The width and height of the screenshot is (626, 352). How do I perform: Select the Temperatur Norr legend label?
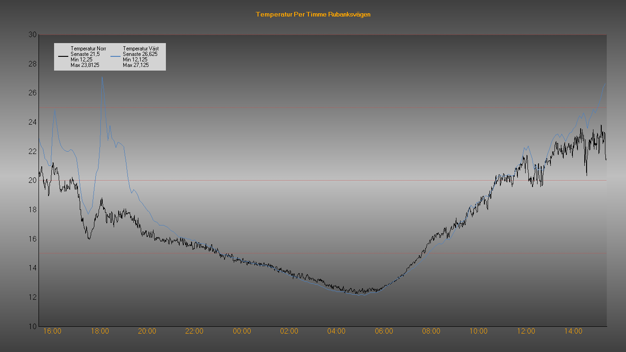point(88,48)
